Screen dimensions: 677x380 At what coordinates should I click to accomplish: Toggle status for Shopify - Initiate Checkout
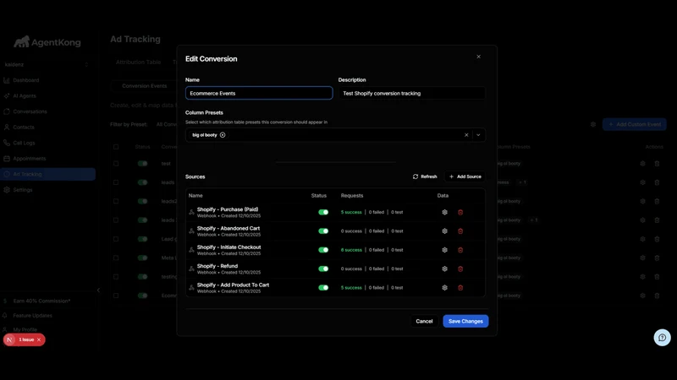click(x=323, y=250)
